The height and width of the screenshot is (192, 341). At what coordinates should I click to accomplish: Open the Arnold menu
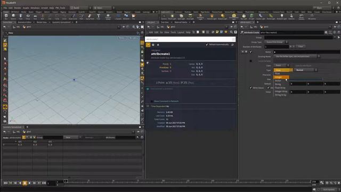click(44, 7)
